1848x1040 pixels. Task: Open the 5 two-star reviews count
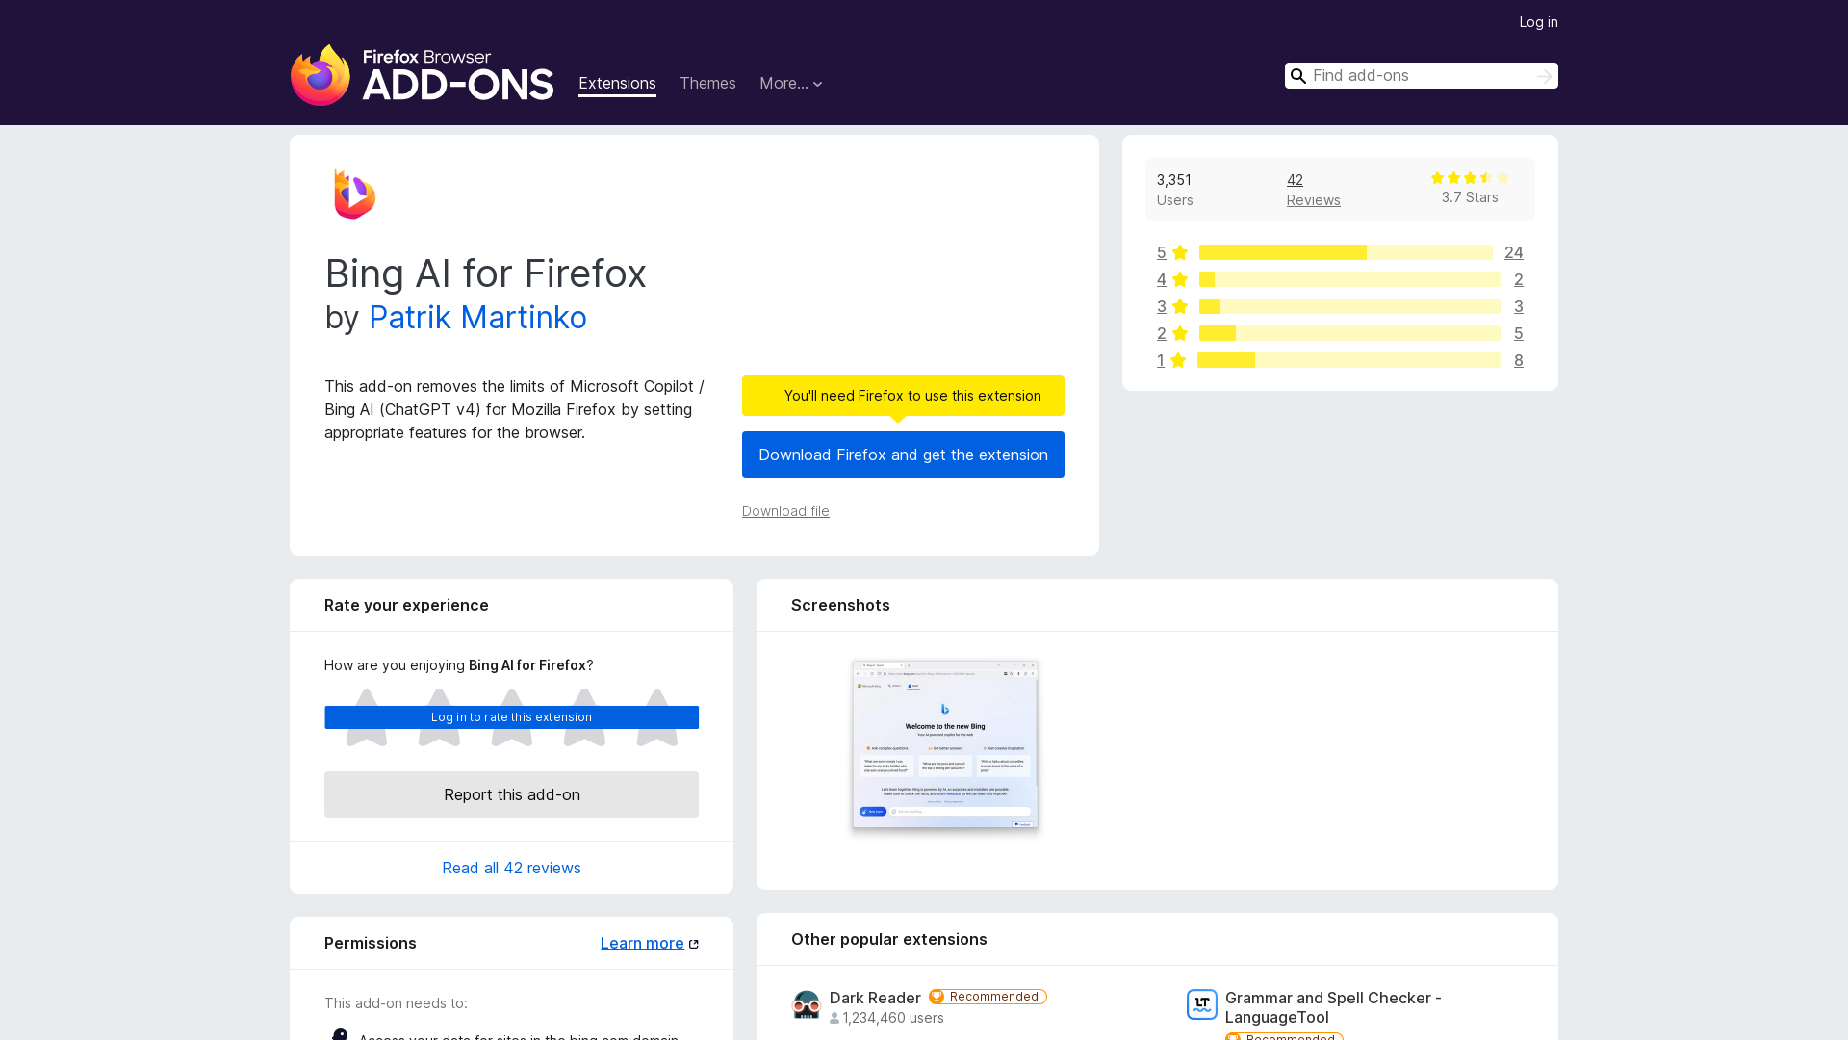[1519, 333]
